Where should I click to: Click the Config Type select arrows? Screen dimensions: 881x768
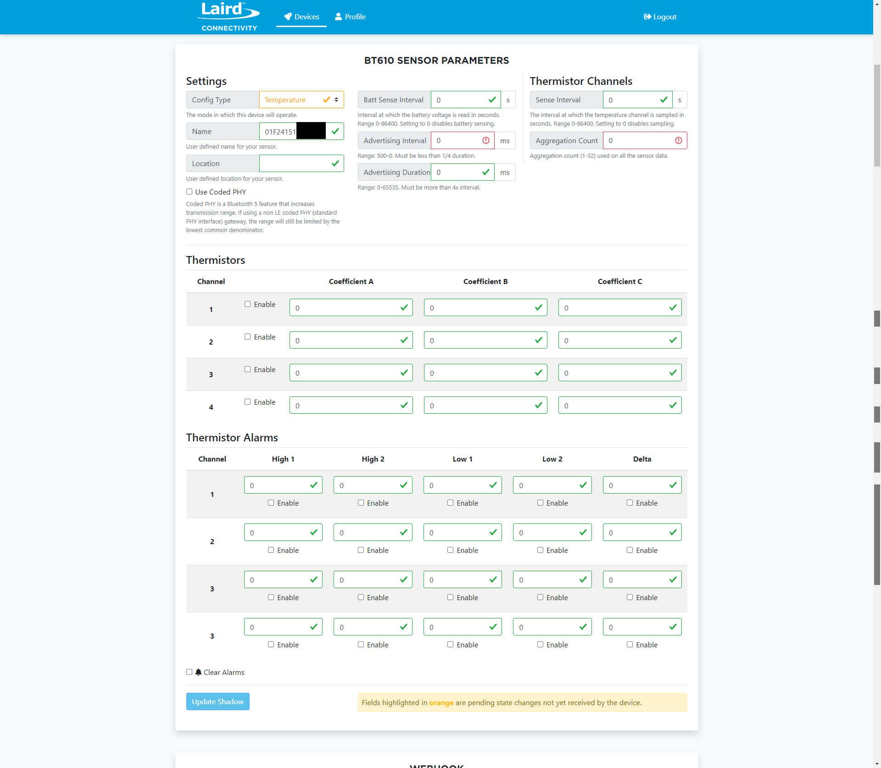pos(336,100)
